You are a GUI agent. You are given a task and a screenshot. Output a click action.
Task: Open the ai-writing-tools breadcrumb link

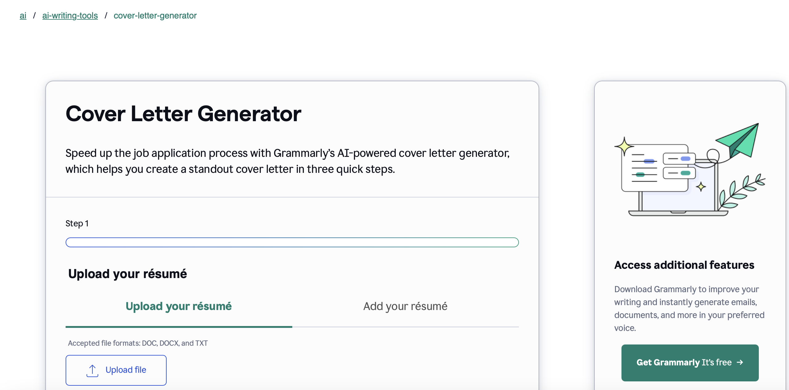[x=70, y=16]
